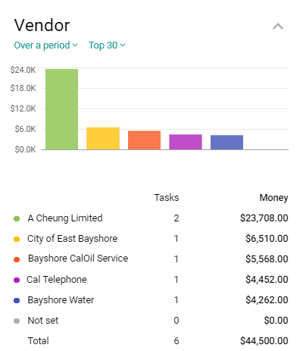303x351 pixels.
Task: Click the Cal Telephone vendor name
Action: tap(57, 280)
